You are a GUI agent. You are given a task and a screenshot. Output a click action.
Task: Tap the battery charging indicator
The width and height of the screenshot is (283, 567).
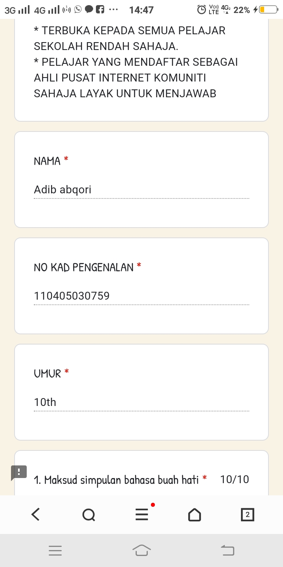(266, 9)
